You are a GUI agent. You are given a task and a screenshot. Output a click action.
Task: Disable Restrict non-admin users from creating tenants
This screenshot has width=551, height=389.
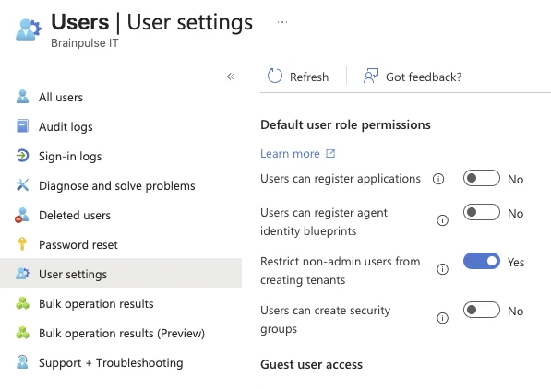click(482, 261)
